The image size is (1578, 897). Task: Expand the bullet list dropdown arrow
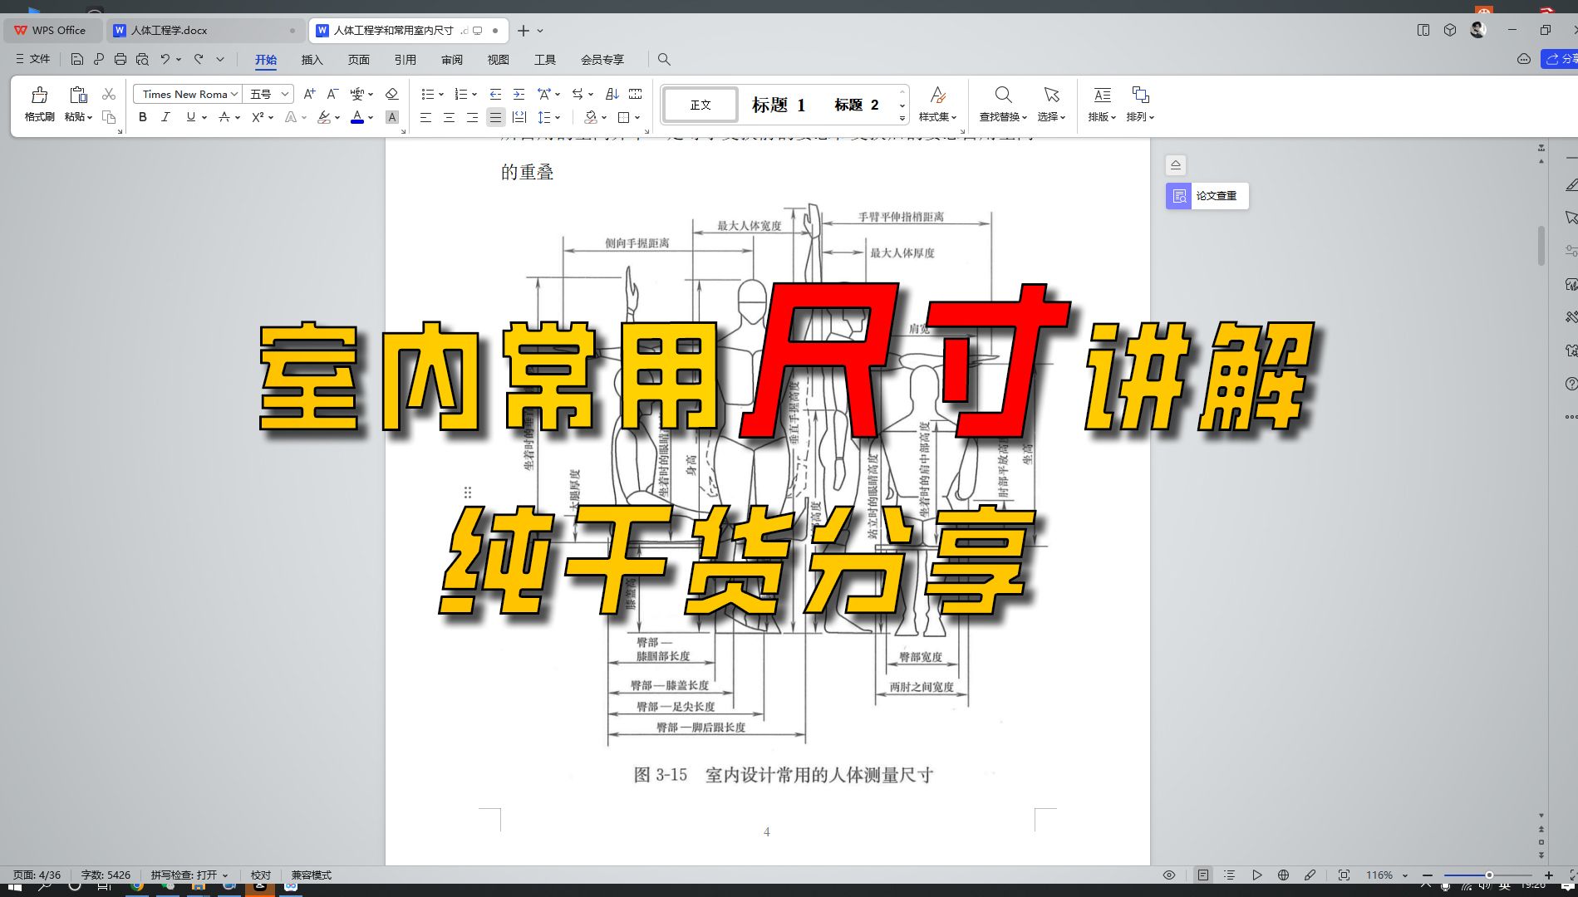(441, 95)
